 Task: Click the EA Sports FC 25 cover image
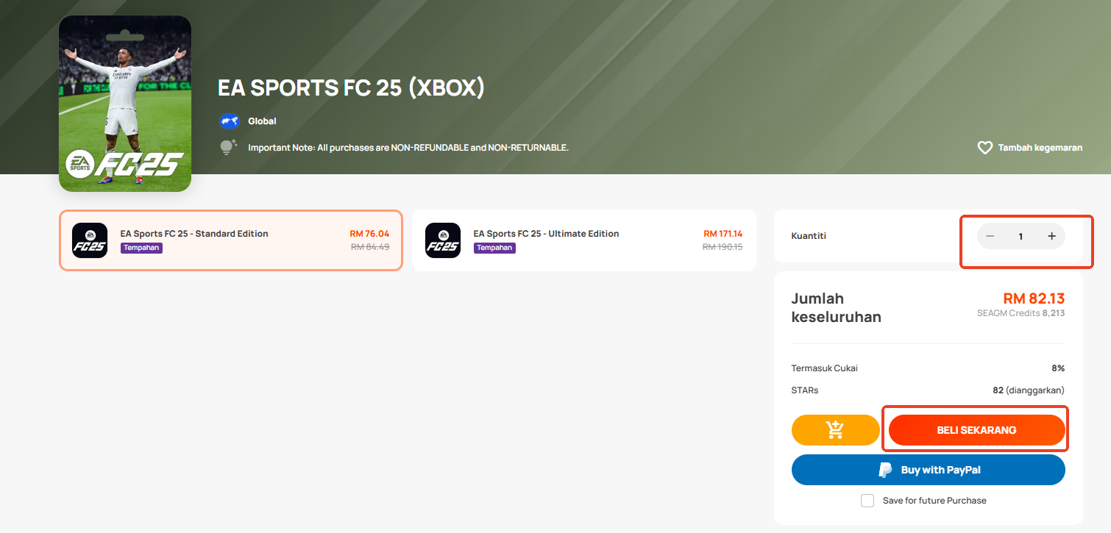[x=125, y=103]
